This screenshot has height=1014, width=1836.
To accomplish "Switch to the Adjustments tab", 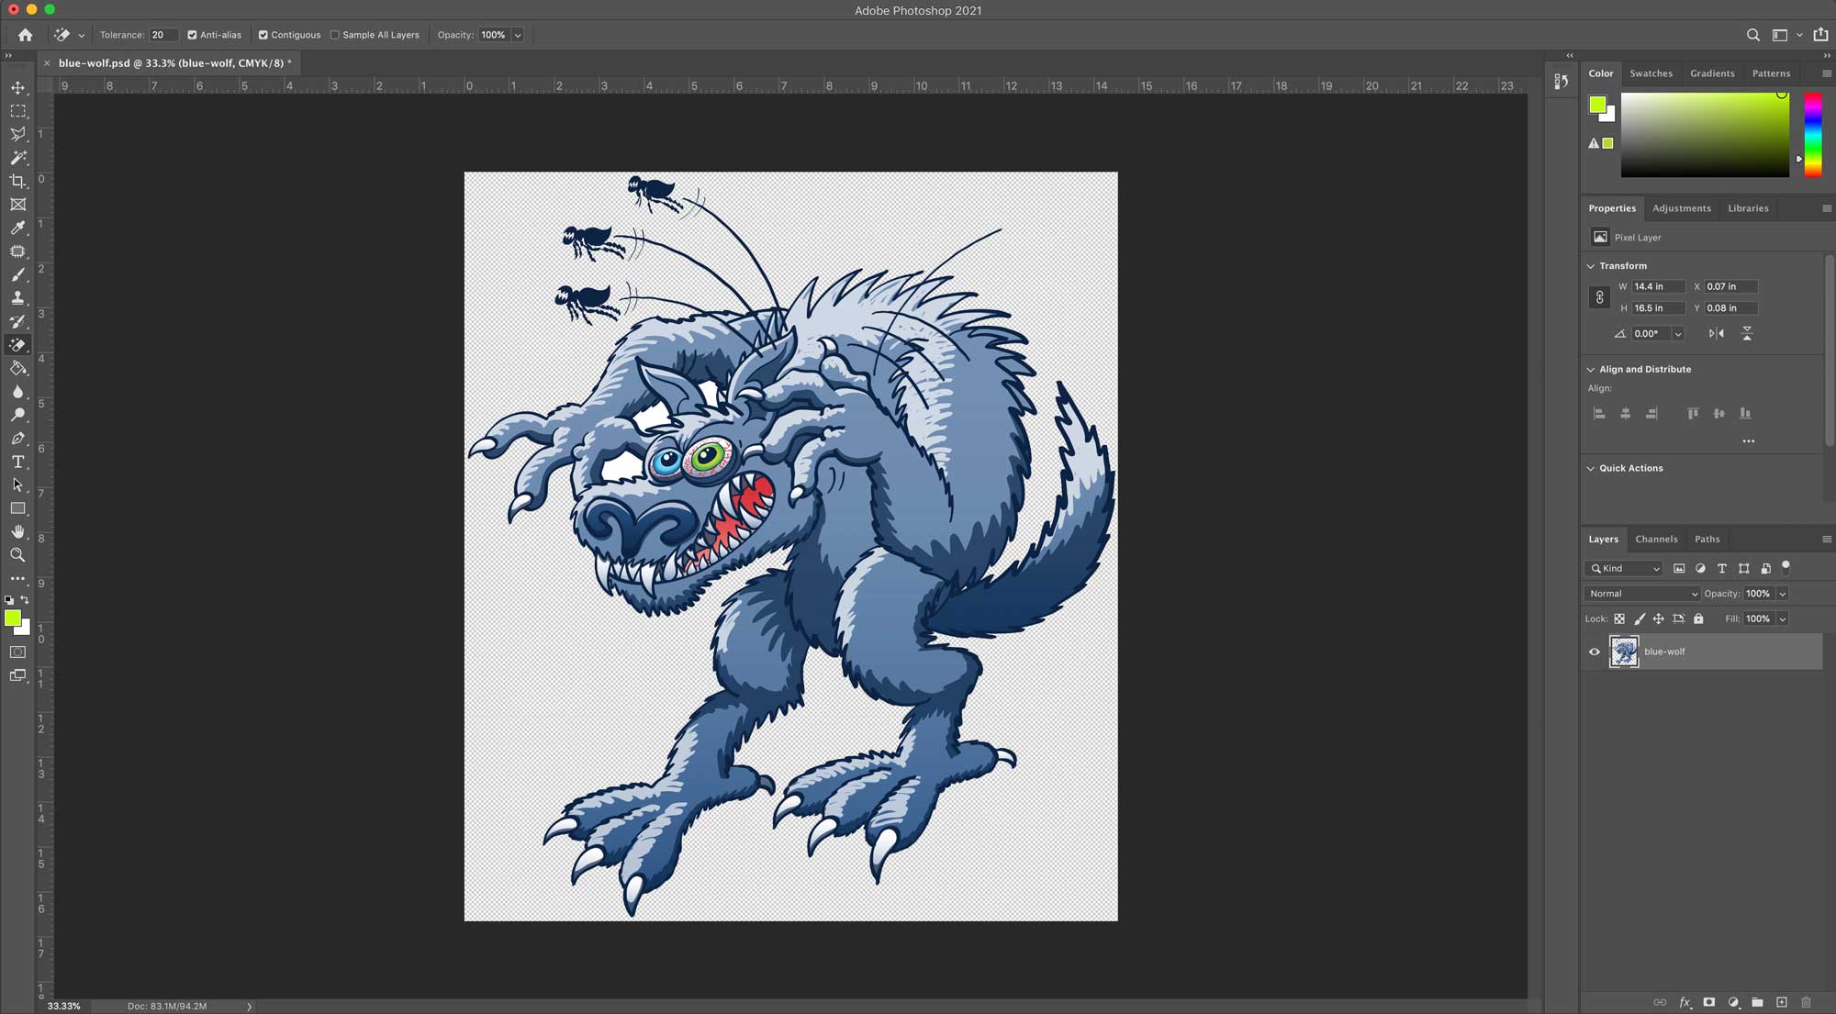I will tap(1682, 208).
